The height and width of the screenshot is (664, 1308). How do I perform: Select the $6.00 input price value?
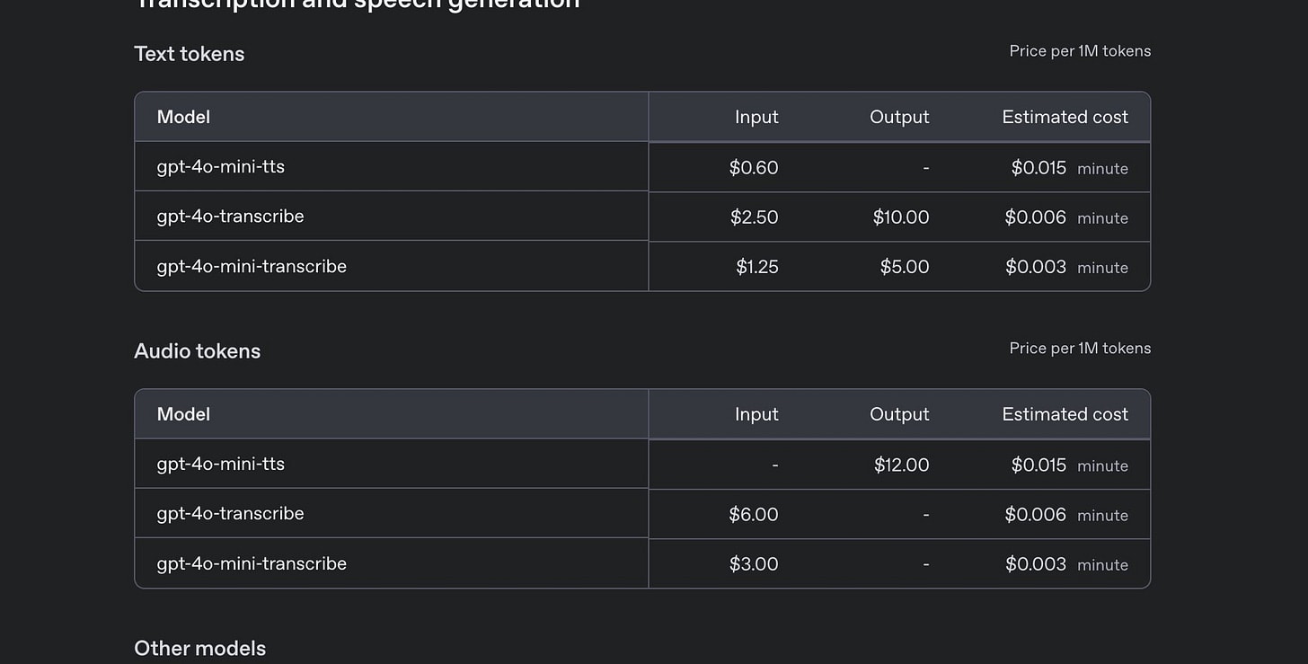pyautogui.click(x=754, y=515)
